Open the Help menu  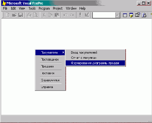click(82, 8)
